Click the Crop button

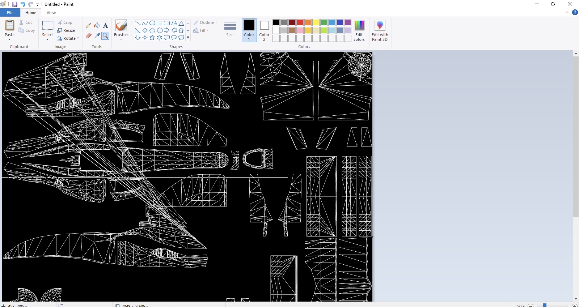(65, 22)
